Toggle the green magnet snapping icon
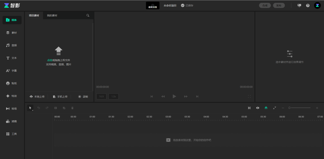The height and width of the screenshot is (159, 324). 266,108
